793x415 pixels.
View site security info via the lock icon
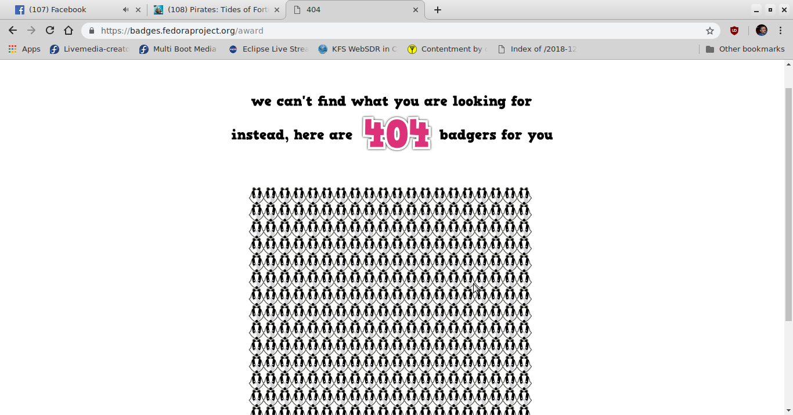(x=91, y=31)
